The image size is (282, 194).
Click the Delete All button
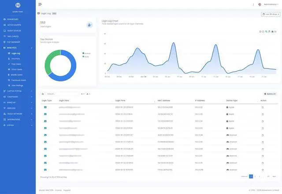(x=270, y=94)
